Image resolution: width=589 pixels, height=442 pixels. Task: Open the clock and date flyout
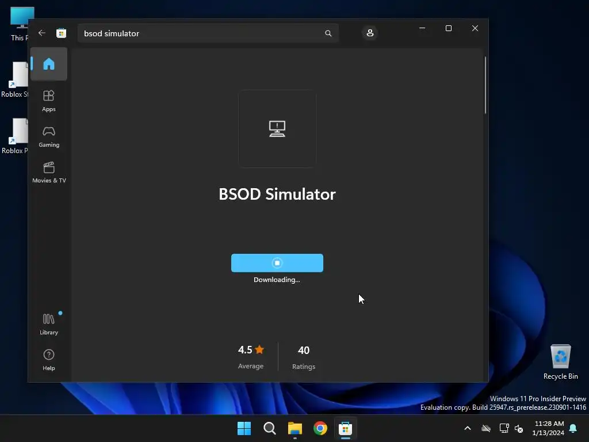(x=548, y=428)
